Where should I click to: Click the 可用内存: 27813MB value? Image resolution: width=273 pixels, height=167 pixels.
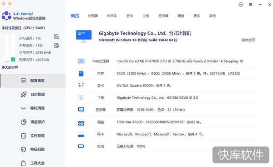(35, 53)
